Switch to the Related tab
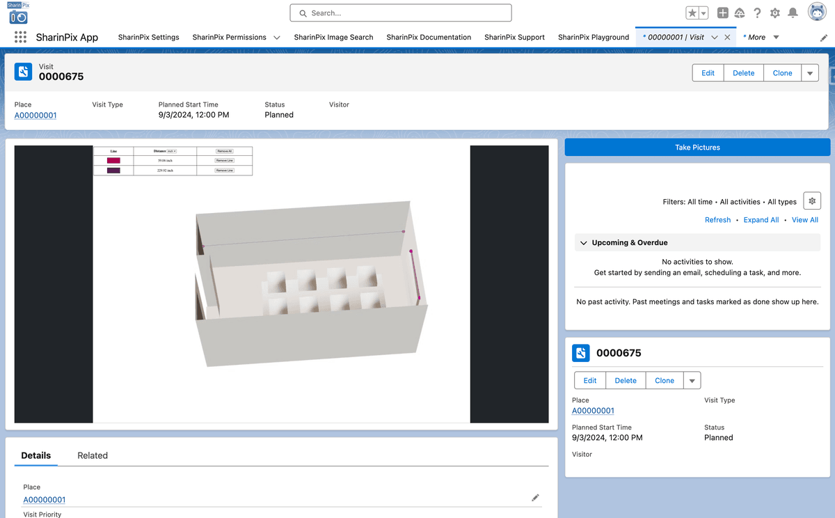 (x=93, y=455)
